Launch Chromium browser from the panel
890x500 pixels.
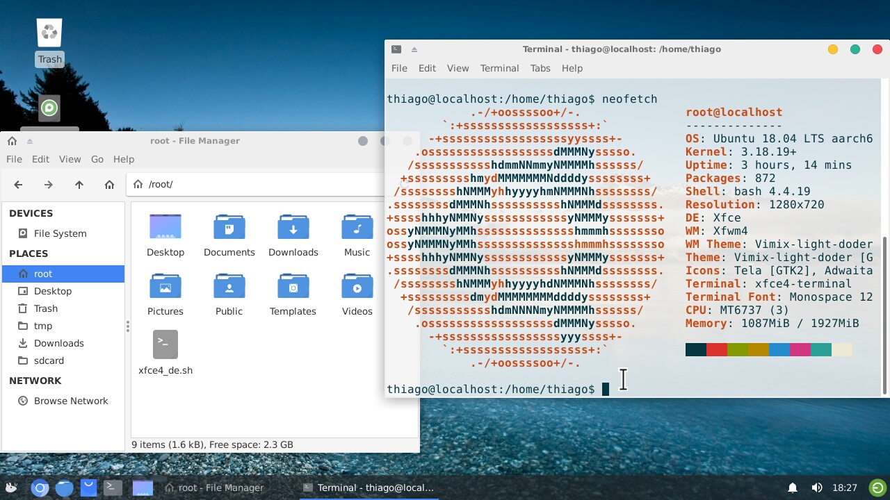point(40,488)
